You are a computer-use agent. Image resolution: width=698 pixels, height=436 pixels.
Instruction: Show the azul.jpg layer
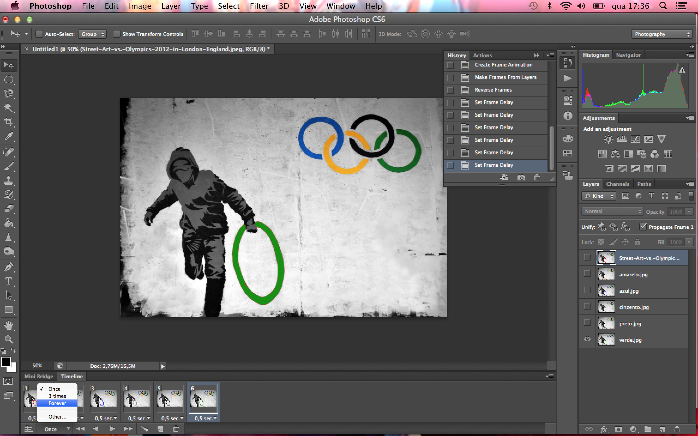pos(587,290)
